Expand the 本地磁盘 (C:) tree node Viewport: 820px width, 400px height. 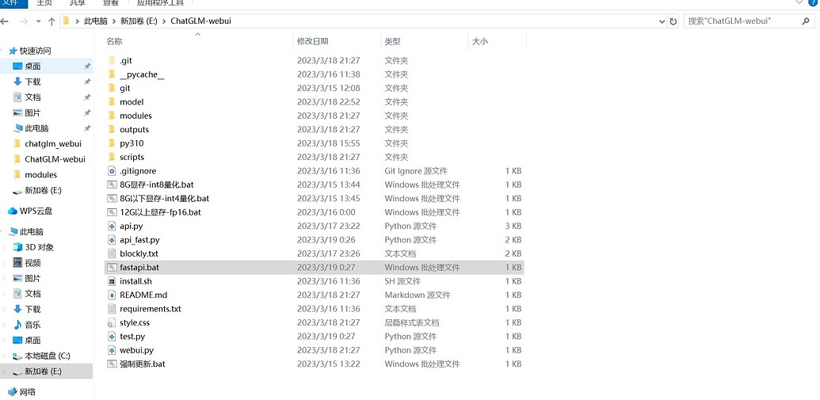[6, 356]
